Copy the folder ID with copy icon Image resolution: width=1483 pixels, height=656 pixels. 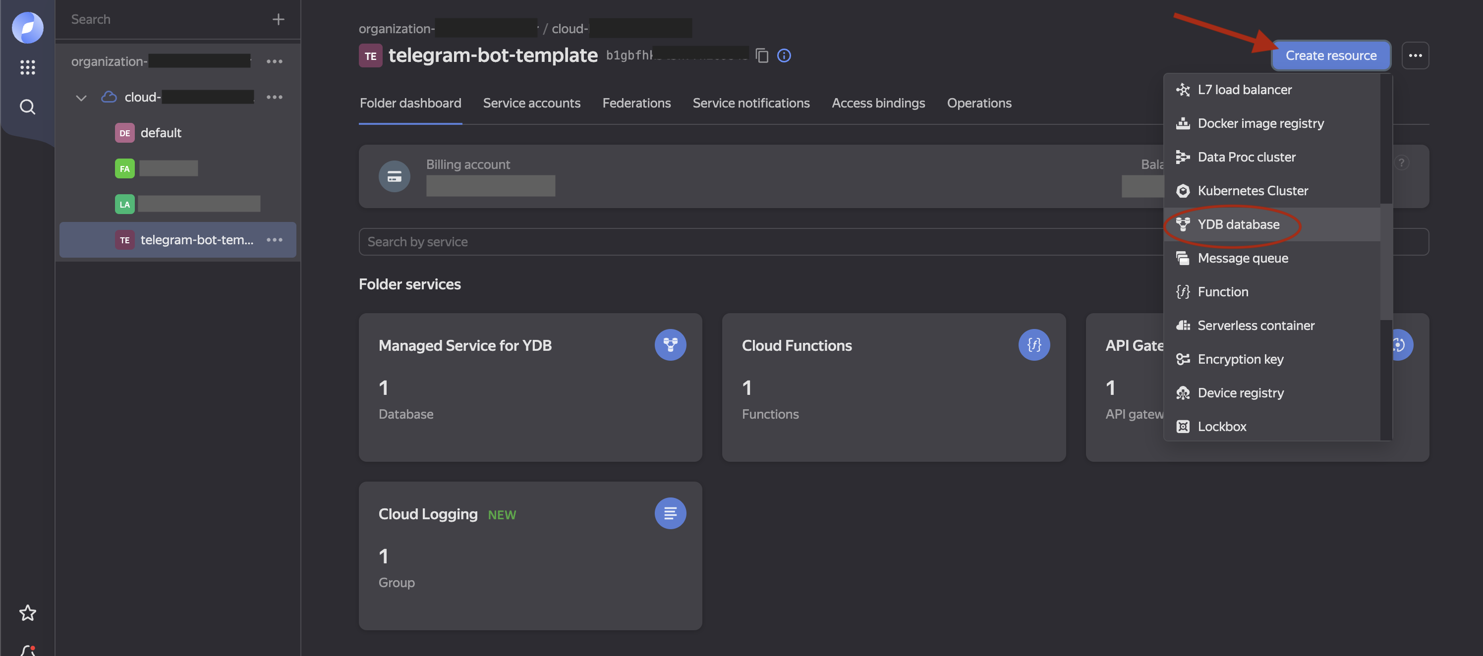tap(762, 56)
